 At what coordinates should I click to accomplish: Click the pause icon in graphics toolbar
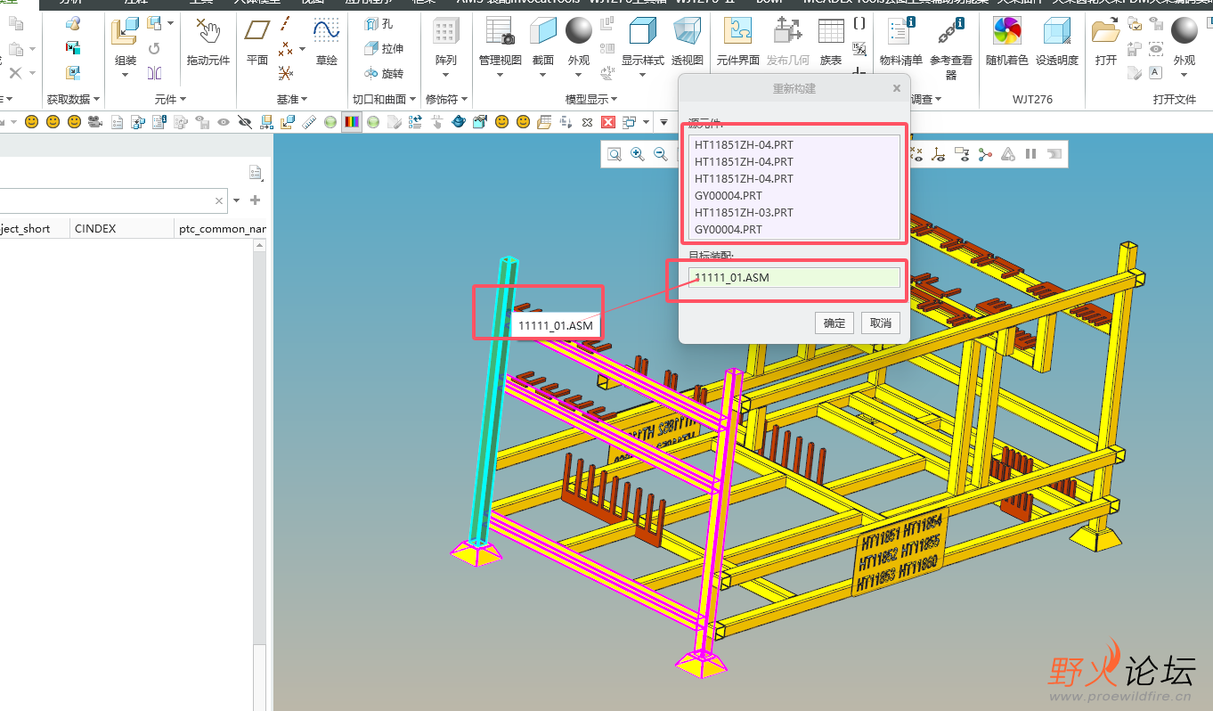pos(1030,154)
